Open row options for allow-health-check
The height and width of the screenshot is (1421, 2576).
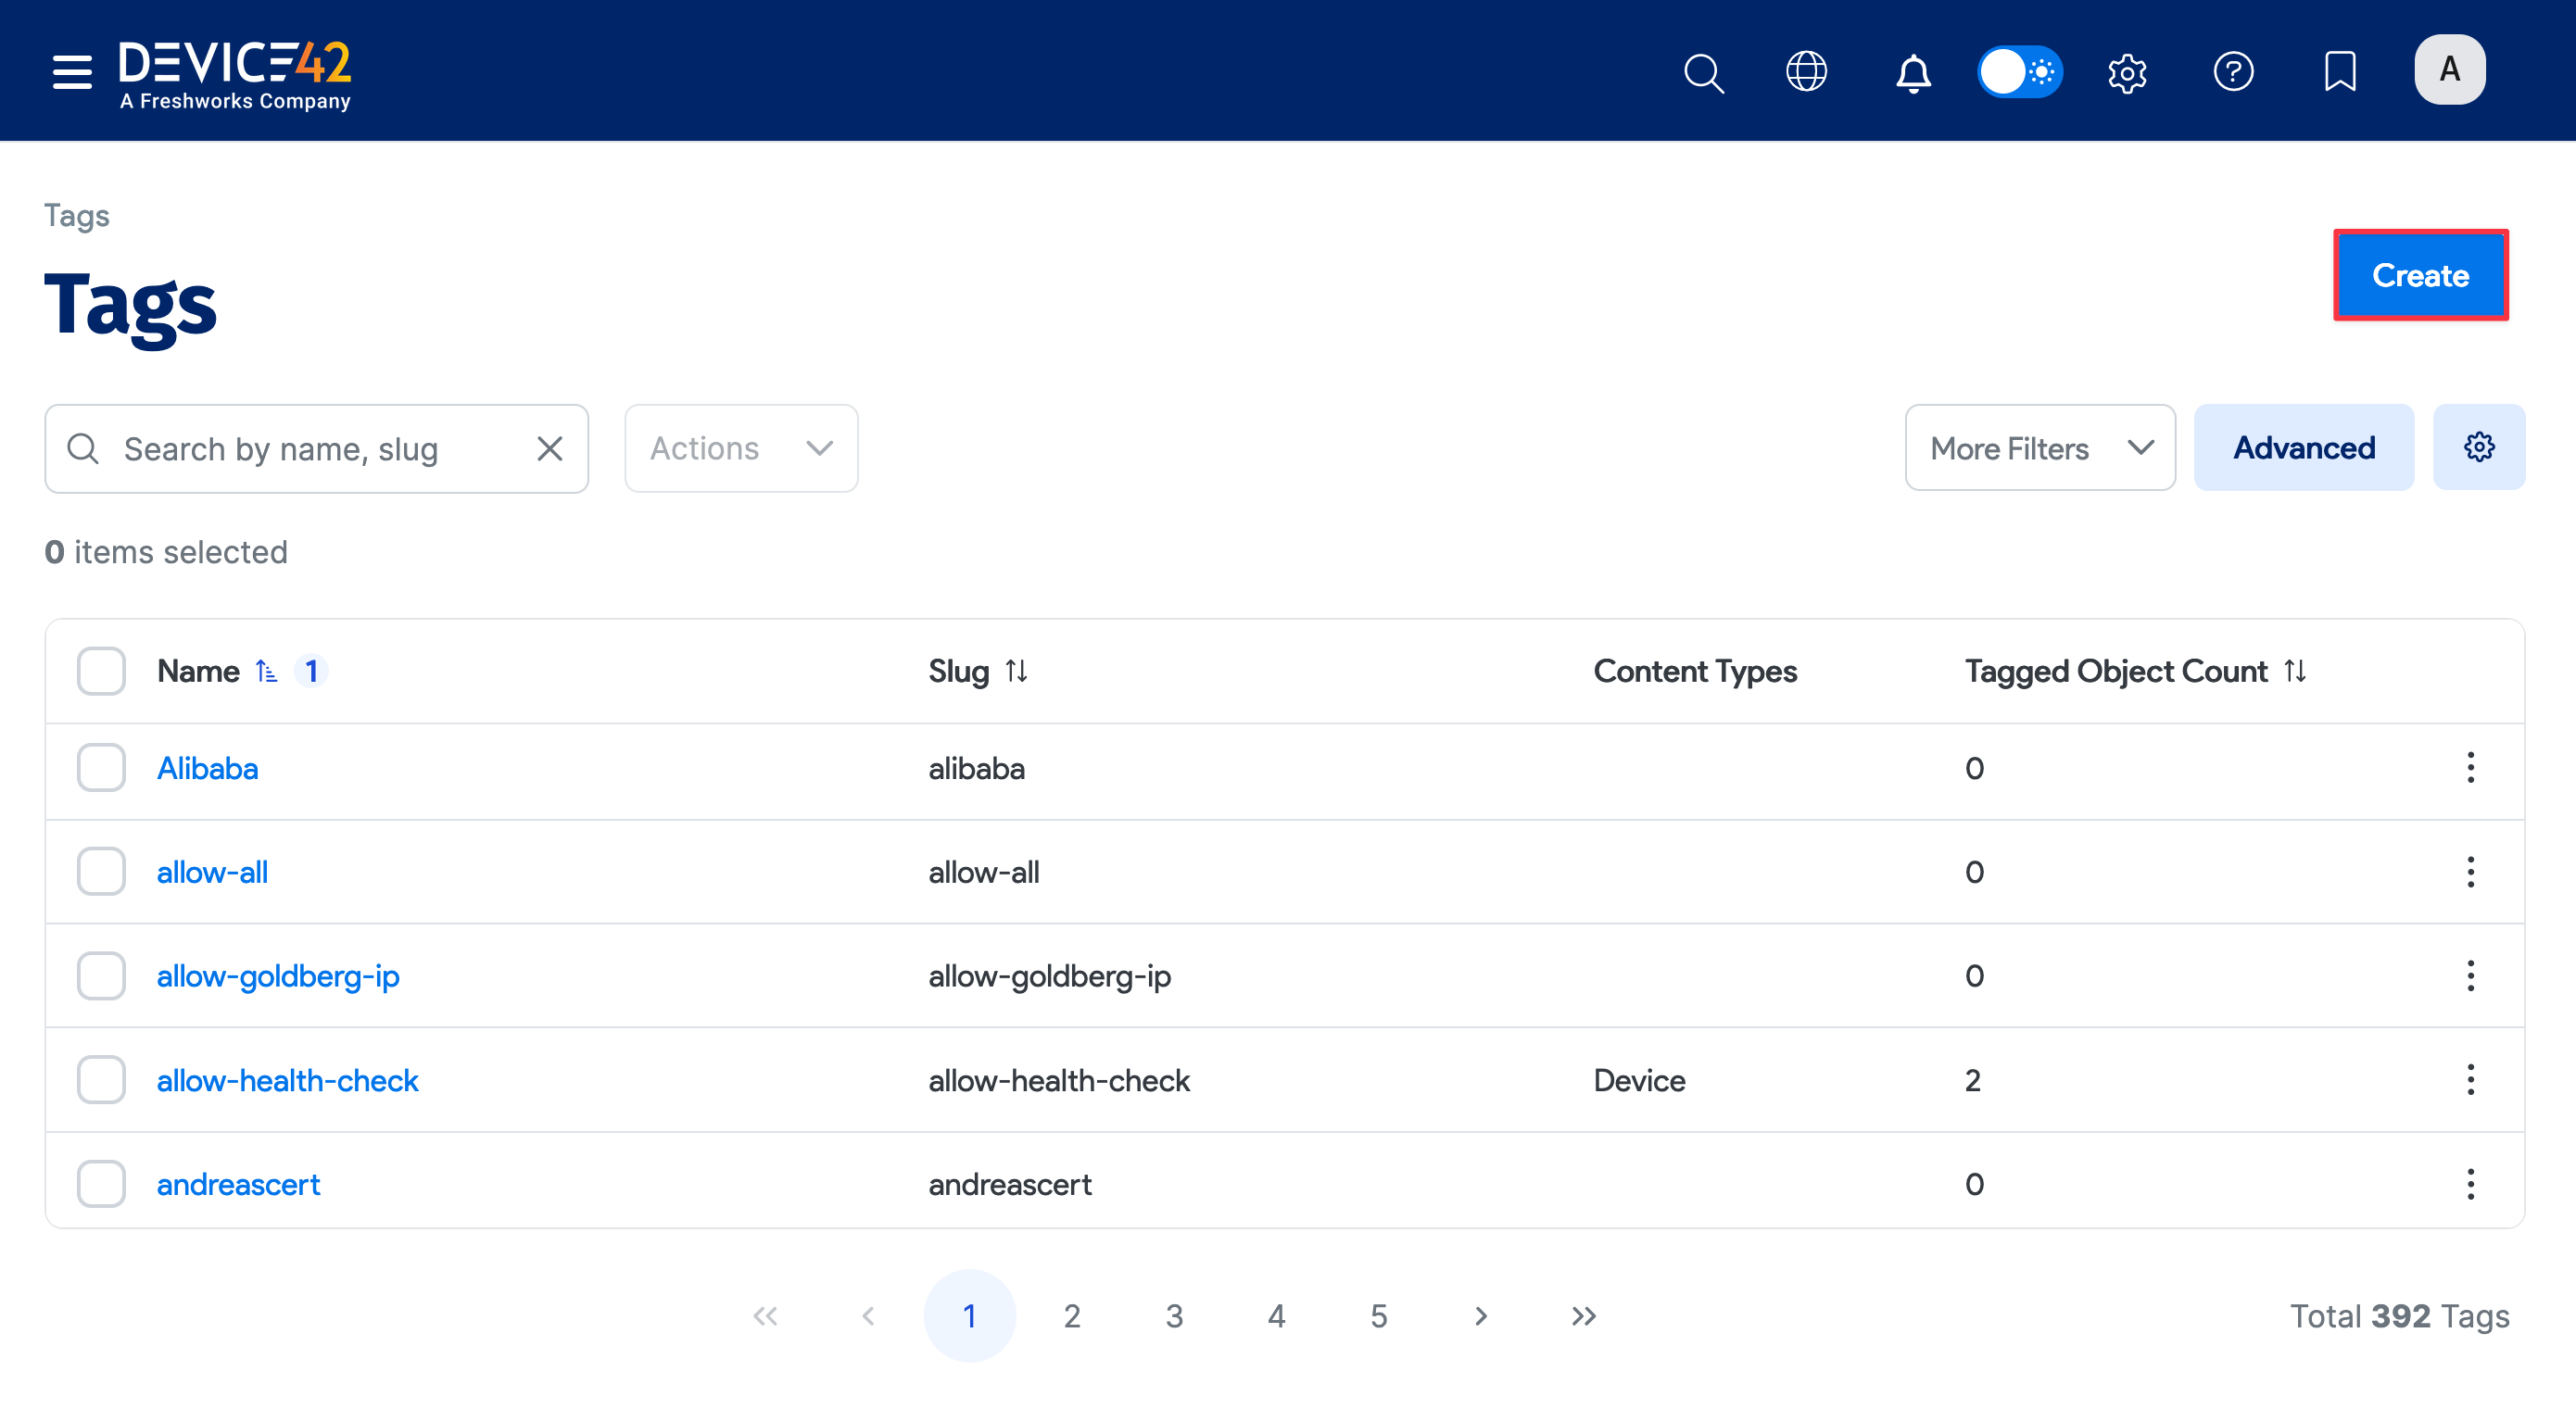(x=2470, y=1080)
